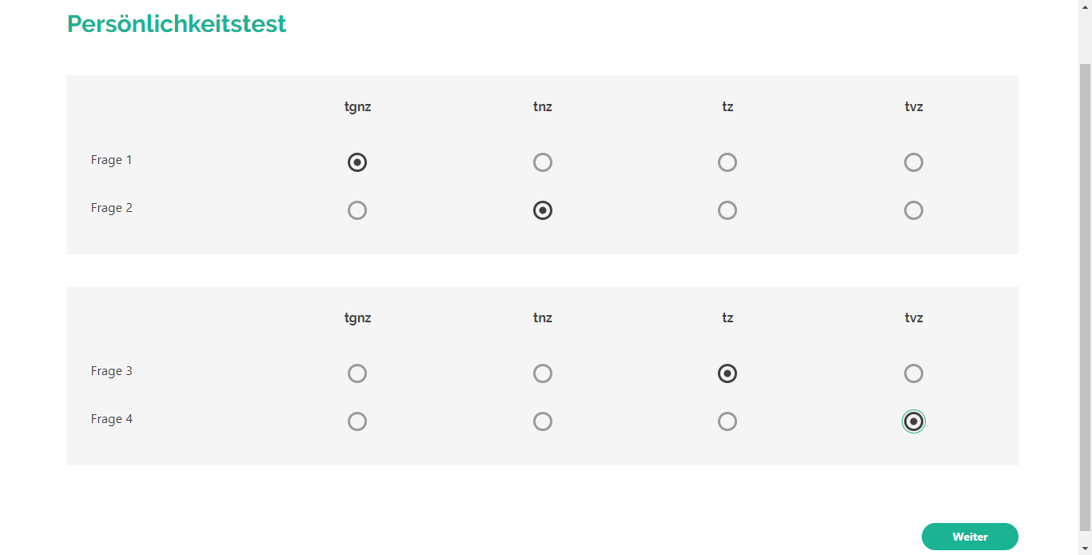Screen dimensions: 1092x555
Task: Click the vertical scrollbar thumb
Action: (1085, 296)
